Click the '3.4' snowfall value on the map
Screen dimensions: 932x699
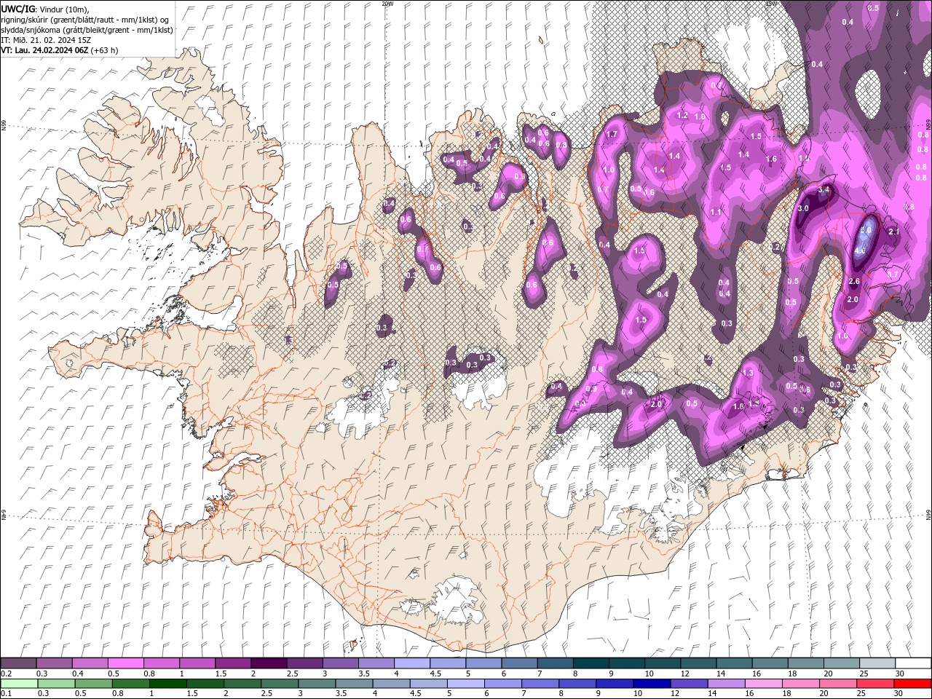click(824, 189)
